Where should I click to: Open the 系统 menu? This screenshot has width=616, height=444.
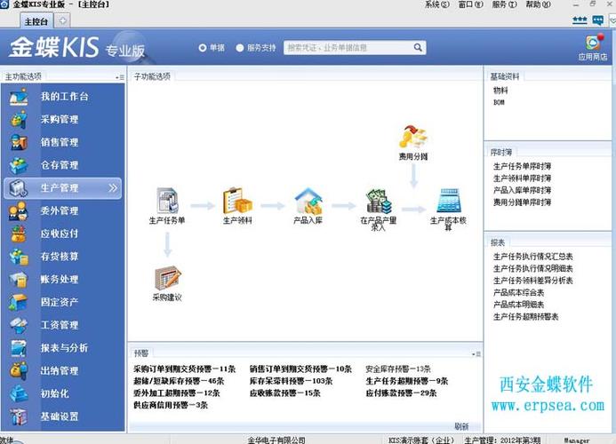436,4
